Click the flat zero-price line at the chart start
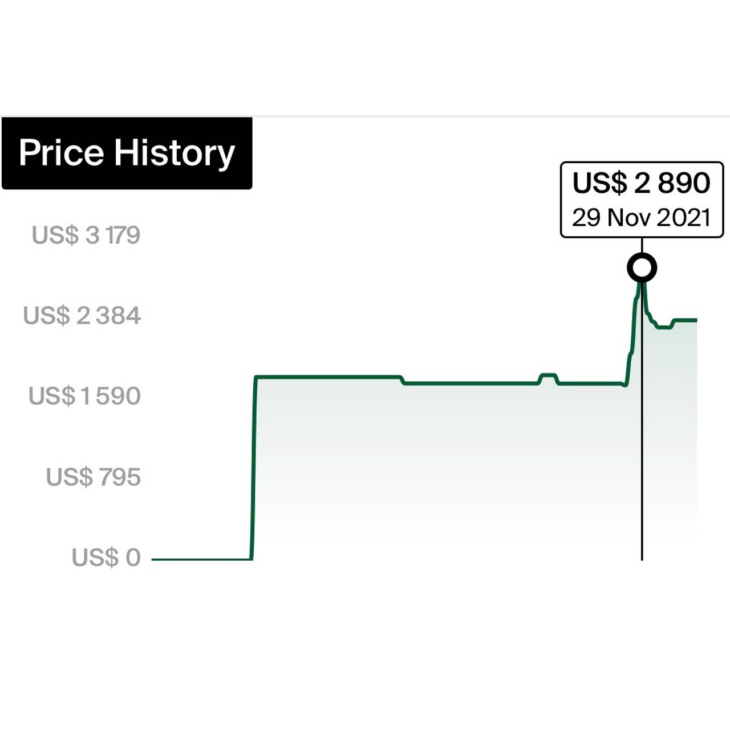 pyautogui.click(x=202, y=559)
